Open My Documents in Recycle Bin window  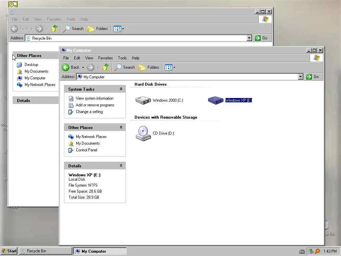36,71
